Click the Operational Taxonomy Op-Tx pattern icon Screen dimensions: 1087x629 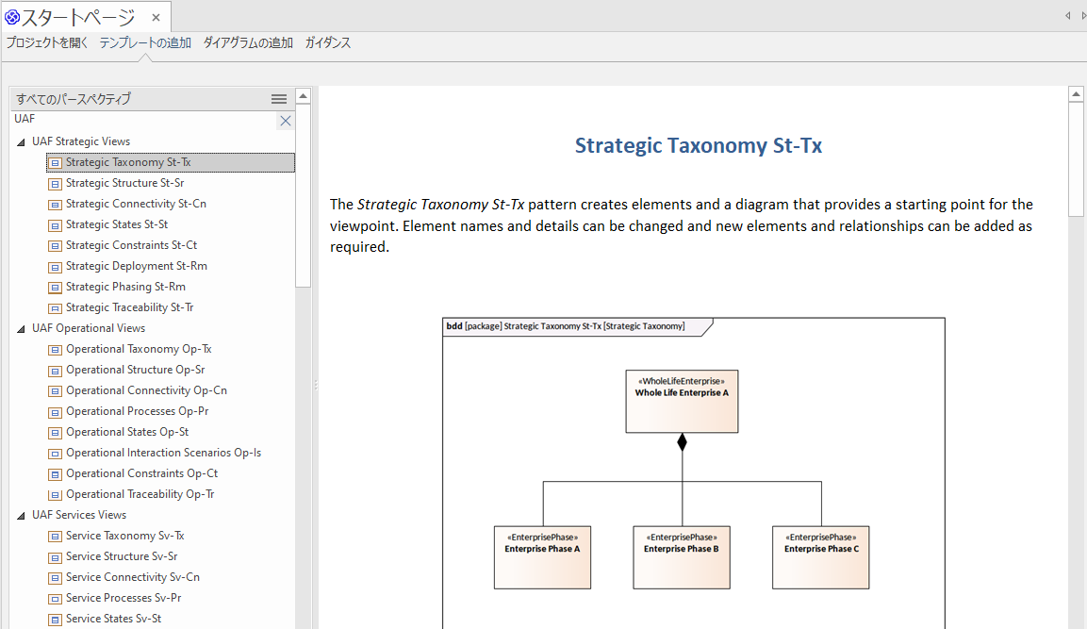[x=55, y=350]
